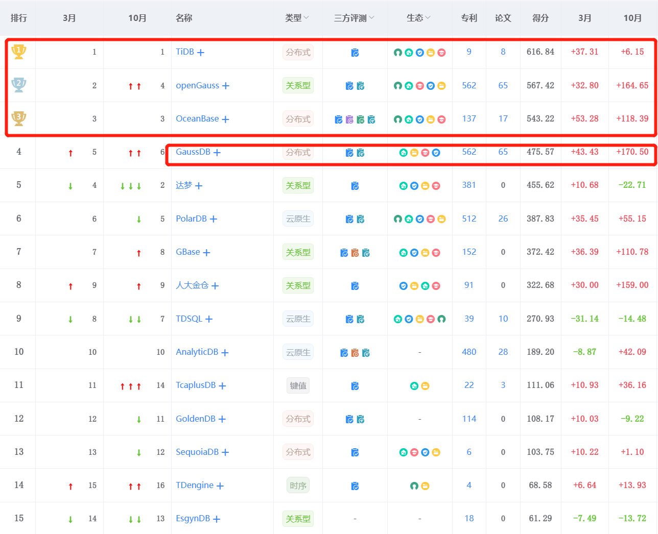The height and width of the screenshot is (534, 658).
Task: Click the third-party evaluation icon in TiDB row
Action: (x=355, y=53)
